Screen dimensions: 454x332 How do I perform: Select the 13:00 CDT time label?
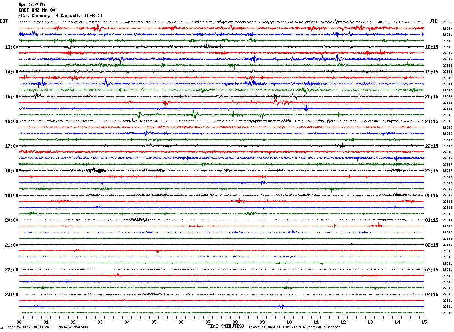point(12,47)
